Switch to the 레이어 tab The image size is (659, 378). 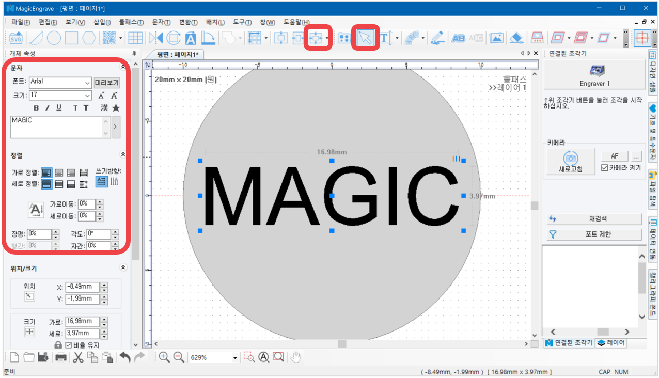click(x=611, y=342)
